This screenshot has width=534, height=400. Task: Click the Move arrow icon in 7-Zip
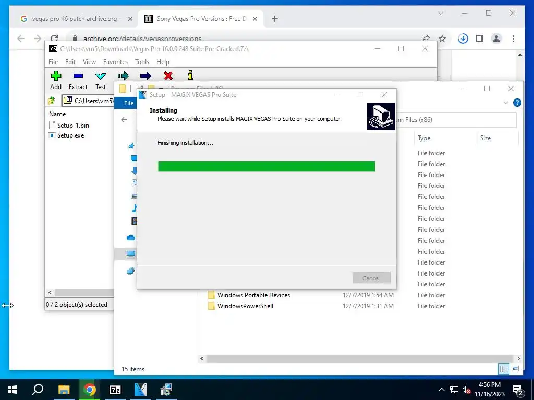coord(145,76)
